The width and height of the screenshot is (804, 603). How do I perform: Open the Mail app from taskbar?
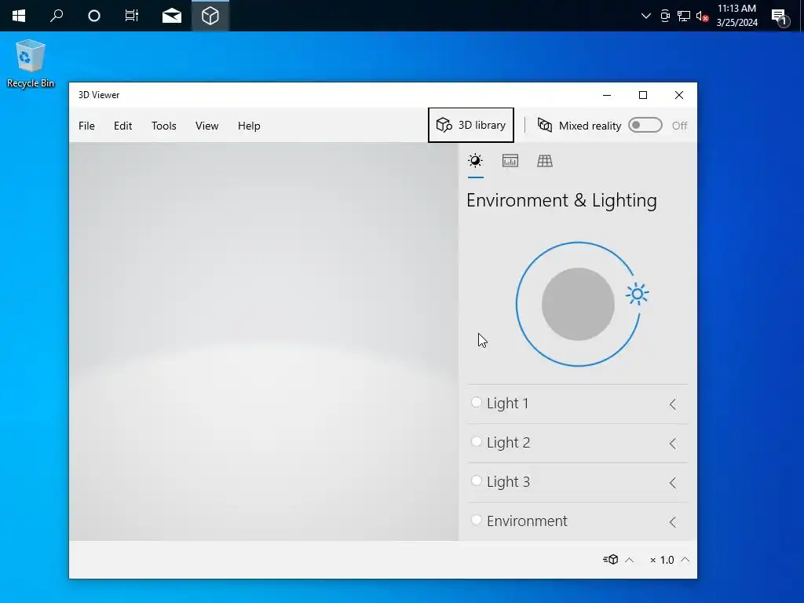coord(172,16)
